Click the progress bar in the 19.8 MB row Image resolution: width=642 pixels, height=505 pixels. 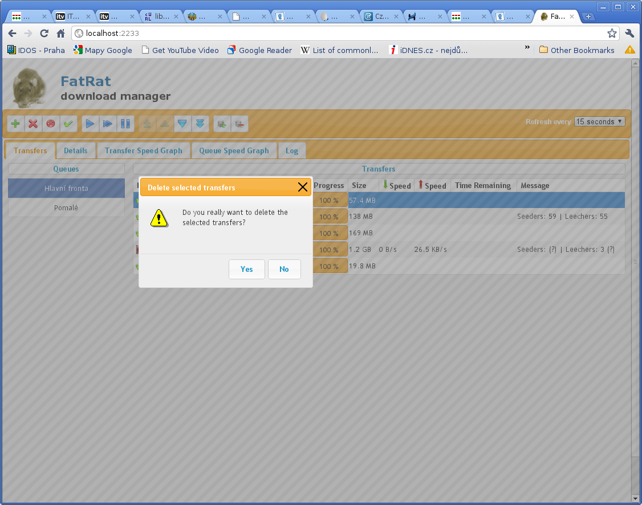click(330, 266)
